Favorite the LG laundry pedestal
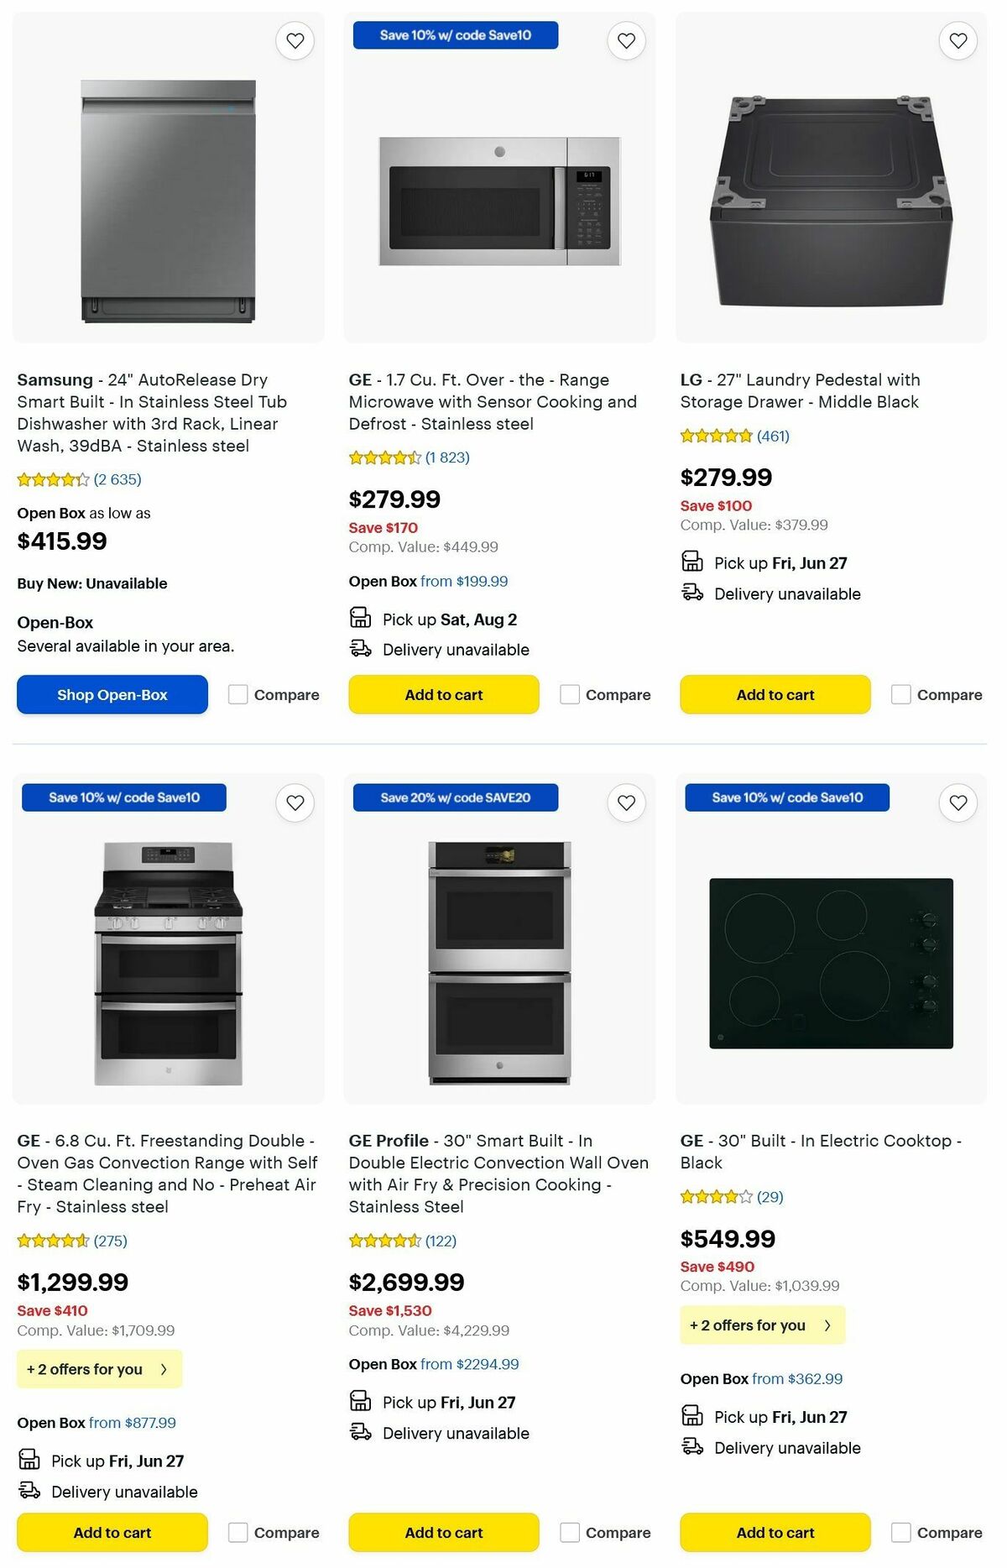The height and width of the screenshot is (1568, 1007). [x=957, y=40]
